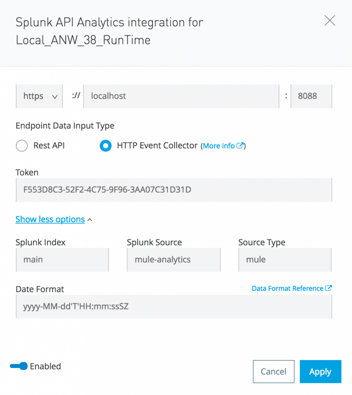Select the Source Type field showing mule
The image size is (352, 395).
click(x=285, y=260)
